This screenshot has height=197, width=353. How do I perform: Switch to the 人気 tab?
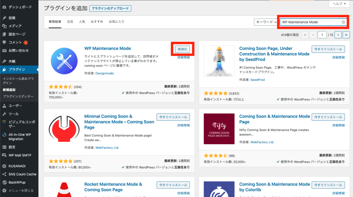(82, 22)
